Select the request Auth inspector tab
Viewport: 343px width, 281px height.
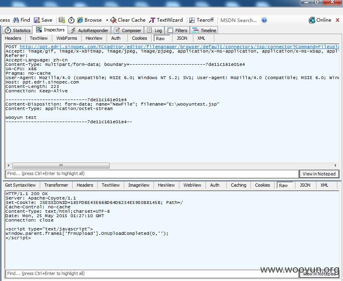116,38
